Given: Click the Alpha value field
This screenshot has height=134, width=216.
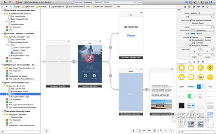Looking at the screenshot, I should coord(201,27).
